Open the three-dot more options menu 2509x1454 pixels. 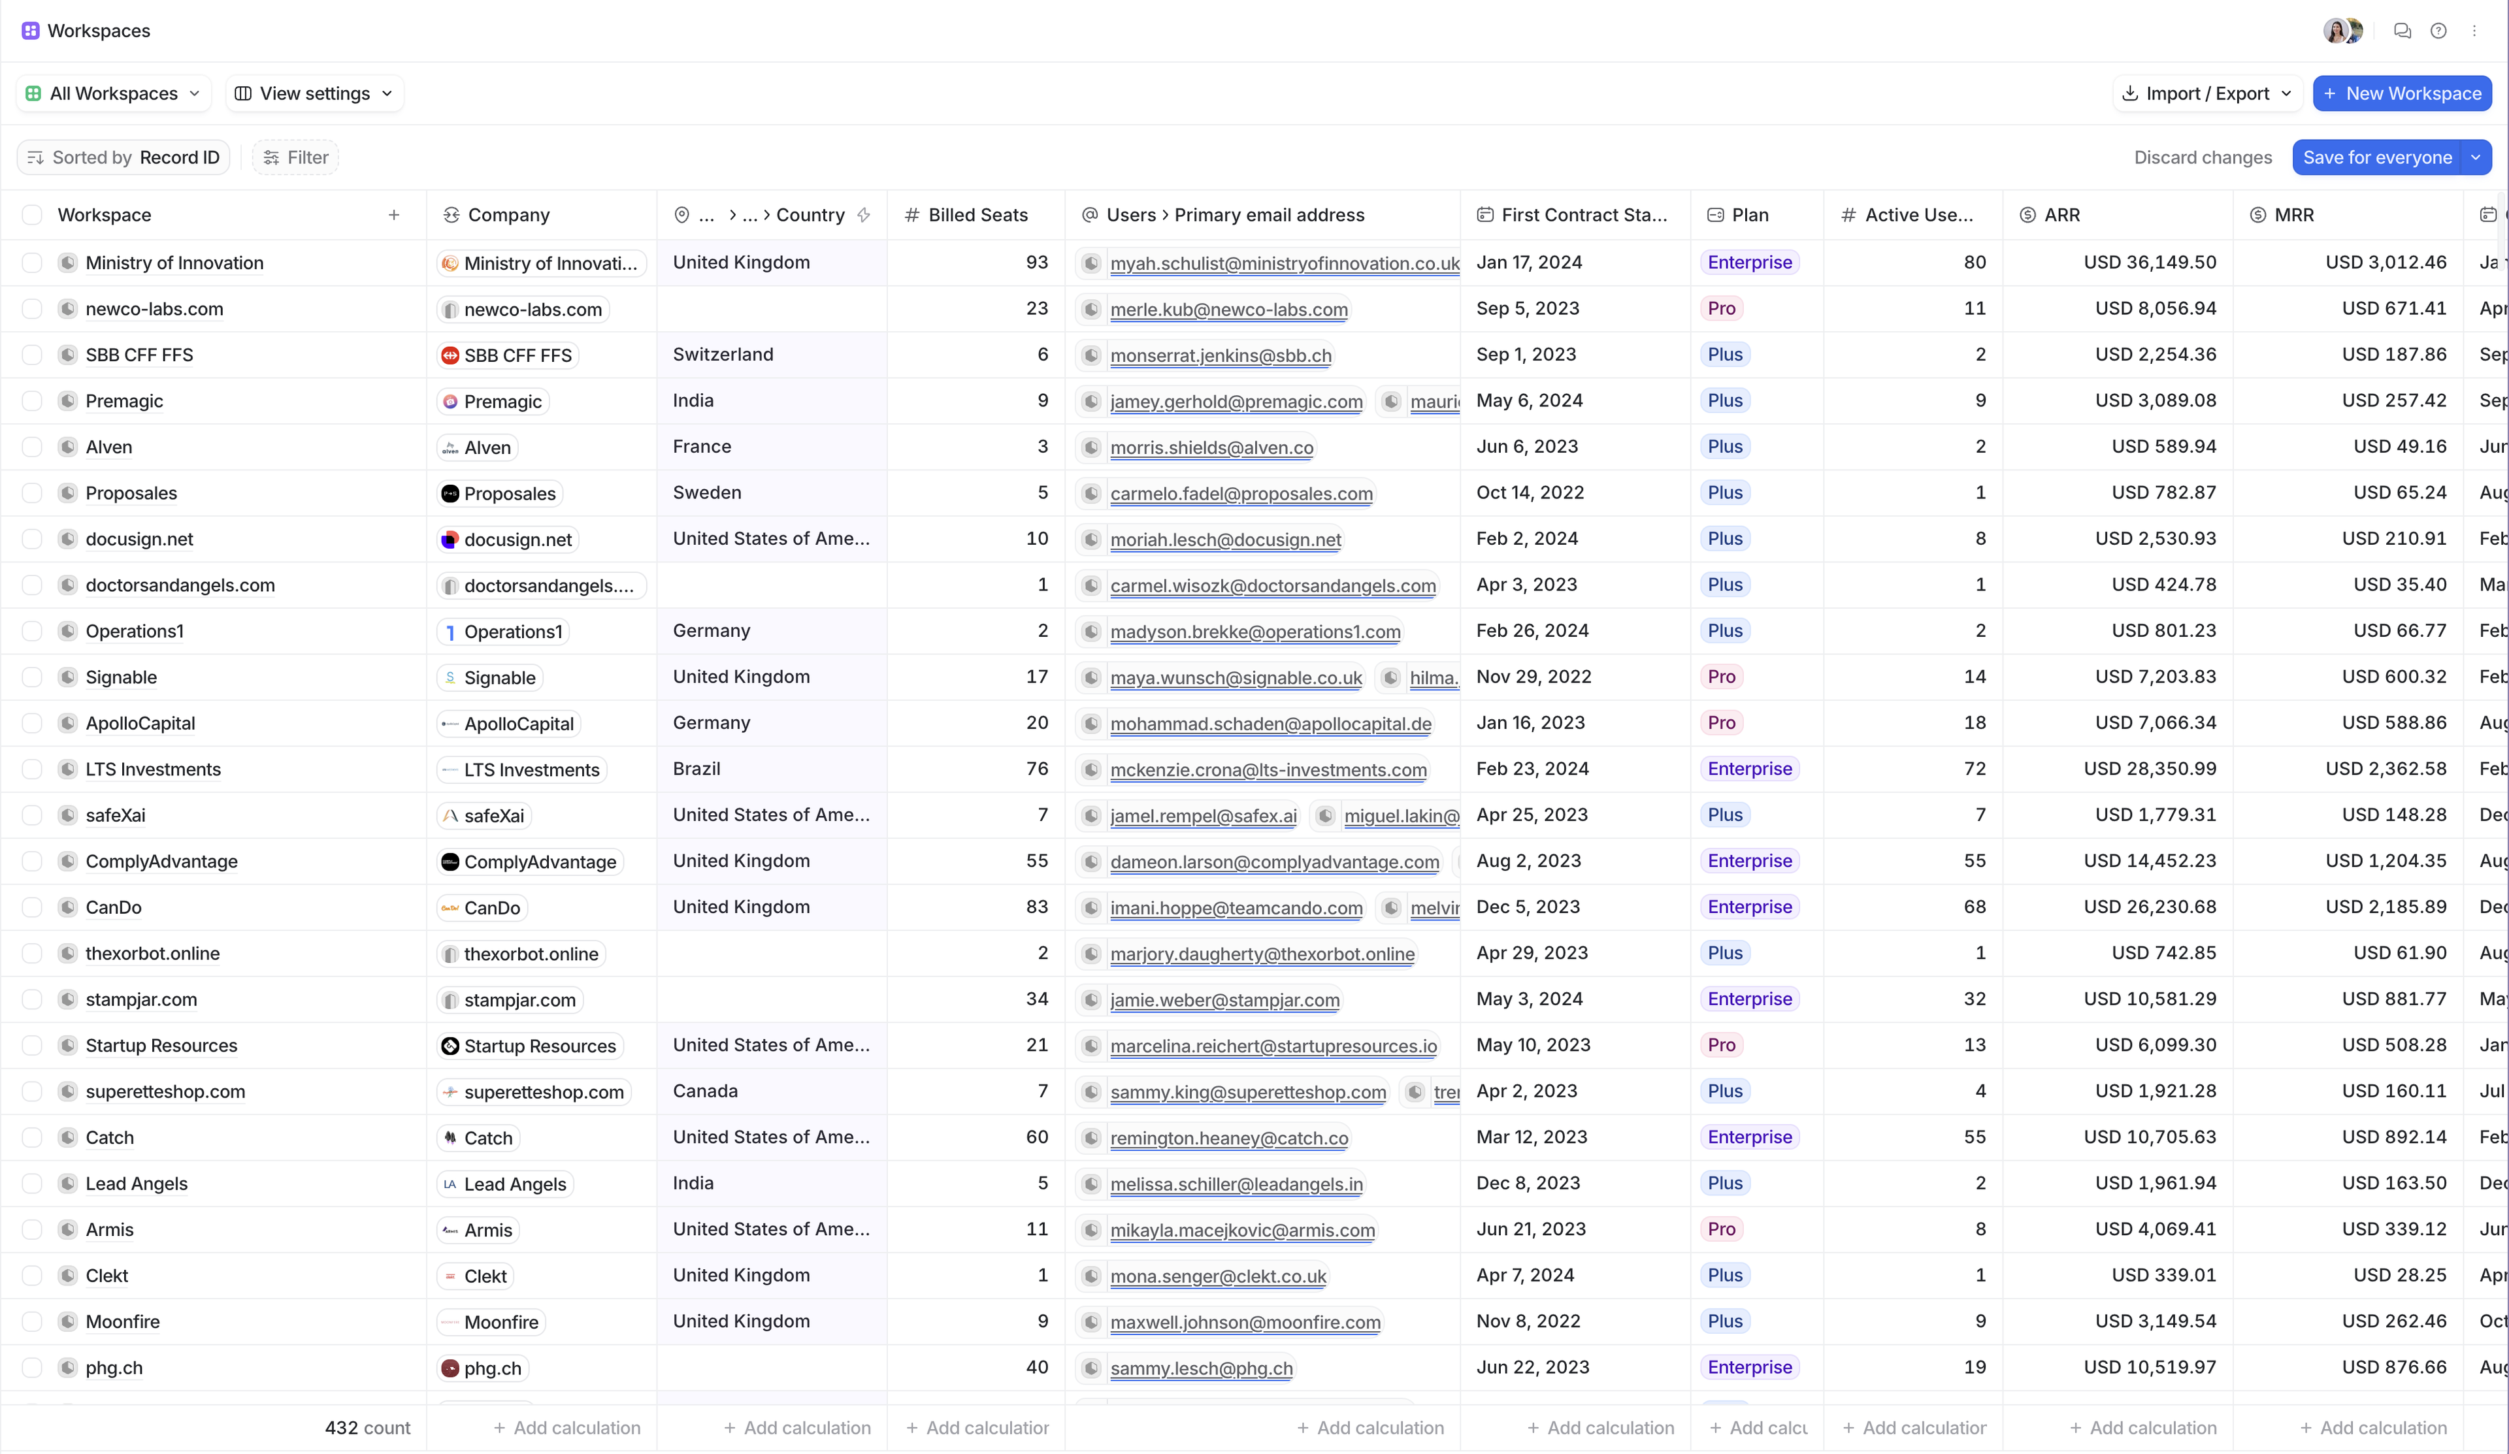click(x=2473, y=31)
